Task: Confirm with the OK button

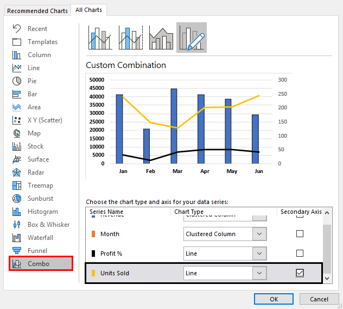Action: 274,299
